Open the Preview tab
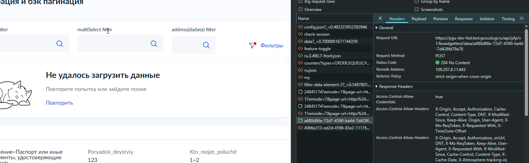This screenshot has width=529, height=163. (441, 19)
